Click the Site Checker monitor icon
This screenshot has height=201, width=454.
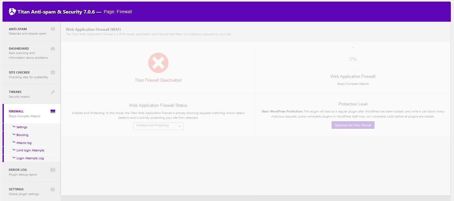tap(53, 73)
